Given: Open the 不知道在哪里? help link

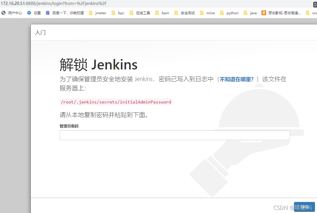Looking at the screenshot, I should pyautogui.click(x=236, y=79).
